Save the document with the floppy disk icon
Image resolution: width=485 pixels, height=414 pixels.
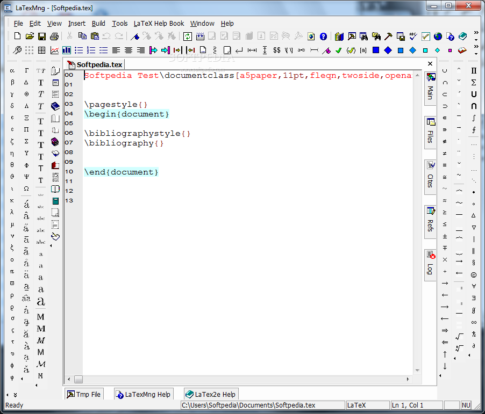point(42,36)
